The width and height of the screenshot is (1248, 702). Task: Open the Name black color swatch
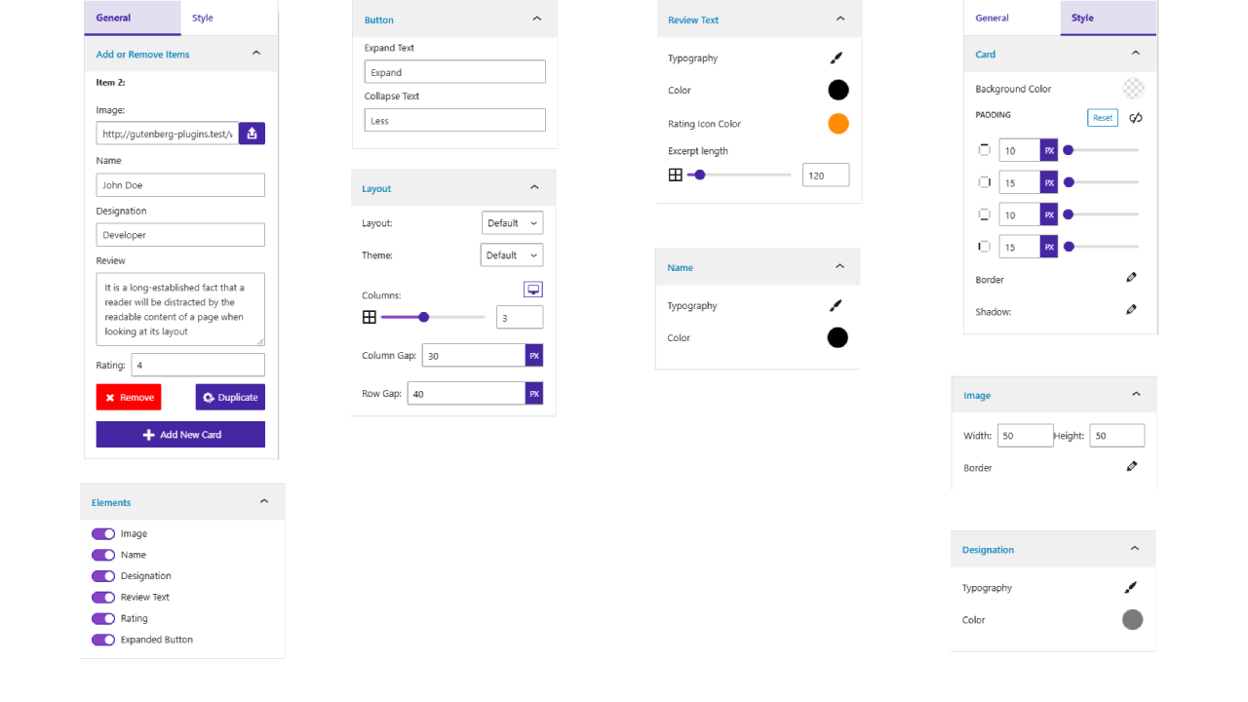pos(838,338)
